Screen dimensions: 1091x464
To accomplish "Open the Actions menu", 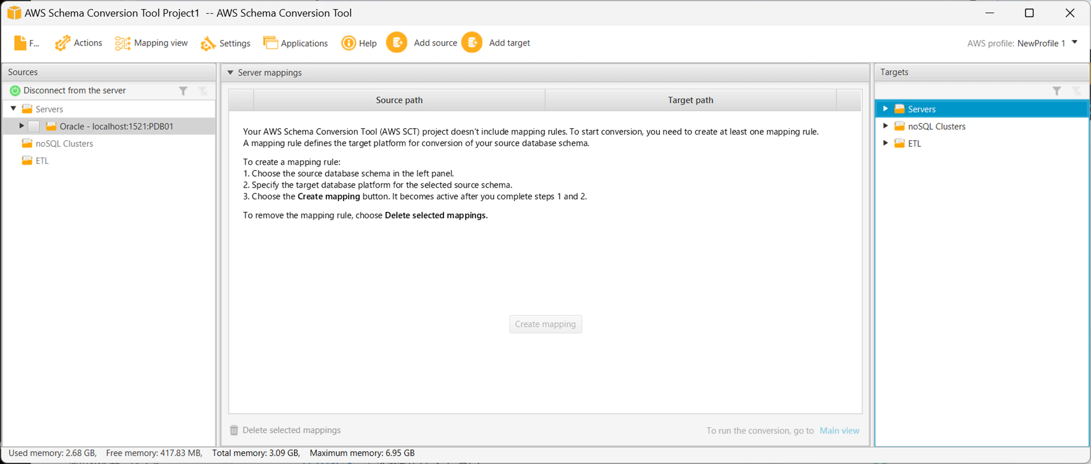I will click(88, 43).
